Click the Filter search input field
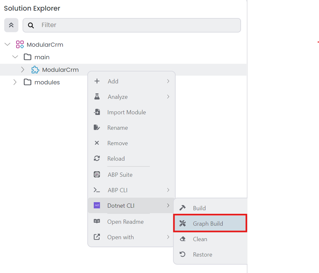The width and height of the screenshot is (319, 273). click(139, 25)
